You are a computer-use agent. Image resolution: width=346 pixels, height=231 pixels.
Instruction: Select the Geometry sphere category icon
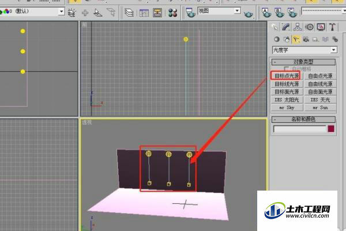pyautogui.click(x=277, y=39)
